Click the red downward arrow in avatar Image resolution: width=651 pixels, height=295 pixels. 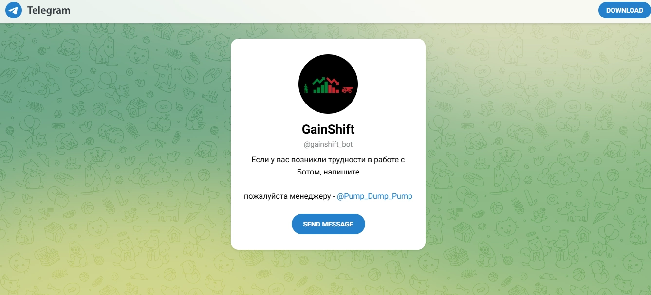333,81
